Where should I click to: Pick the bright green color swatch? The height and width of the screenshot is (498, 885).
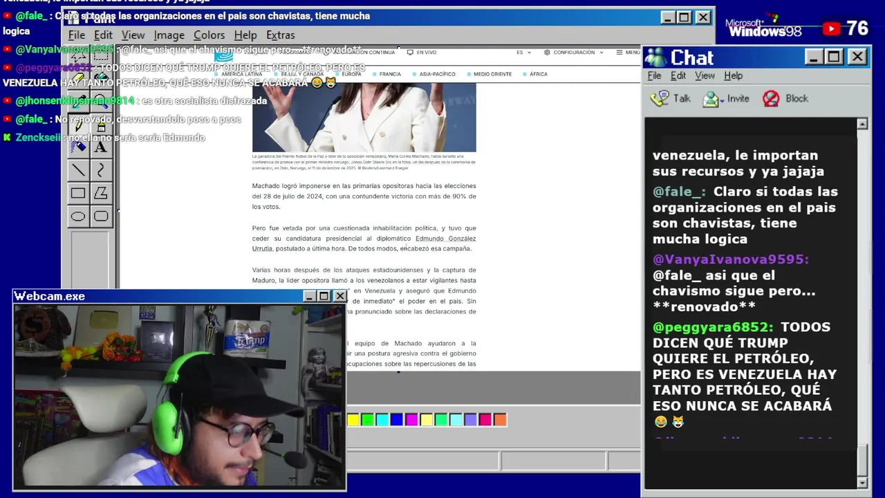tap(367, 419)
